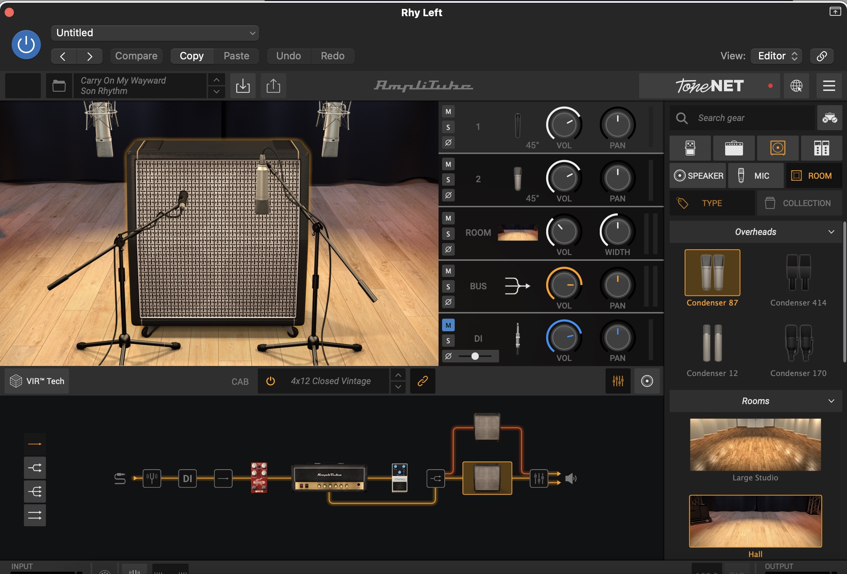Select the amplifier gear category icon

[734, 148]
